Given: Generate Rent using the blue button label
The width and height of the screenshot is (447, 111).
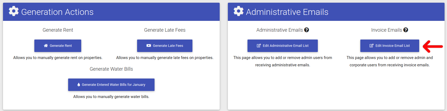Looking at the screenshot, I should (x=61, y=46).
